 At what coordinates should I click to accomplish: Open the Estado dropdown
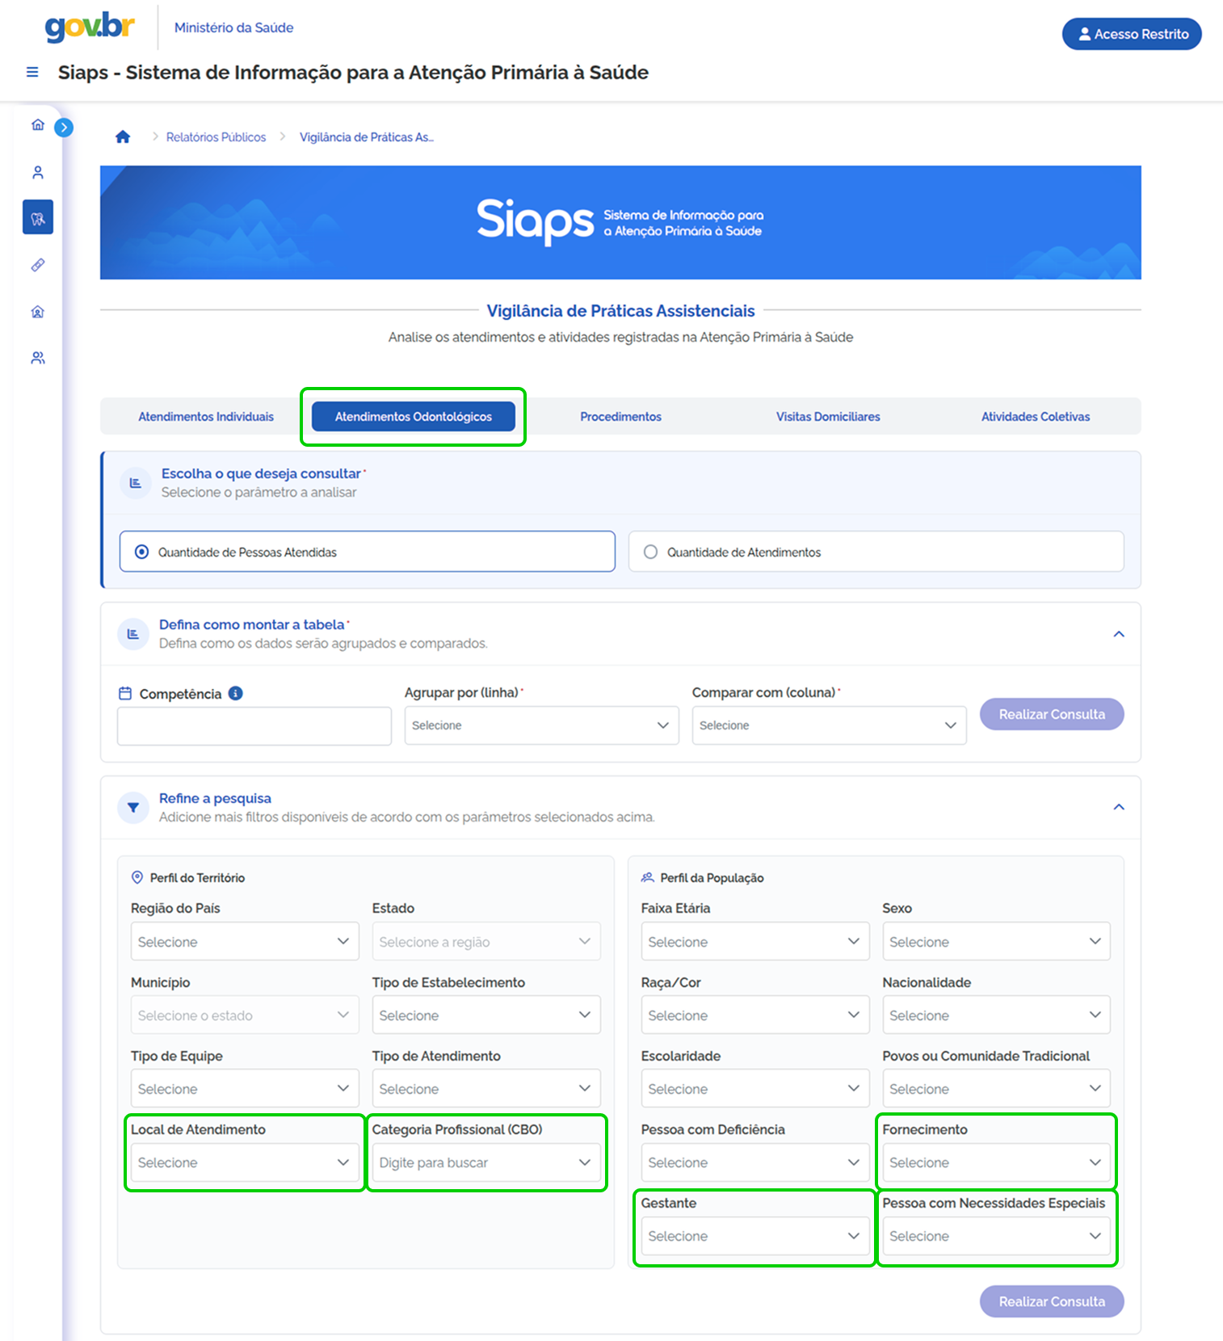486,941
